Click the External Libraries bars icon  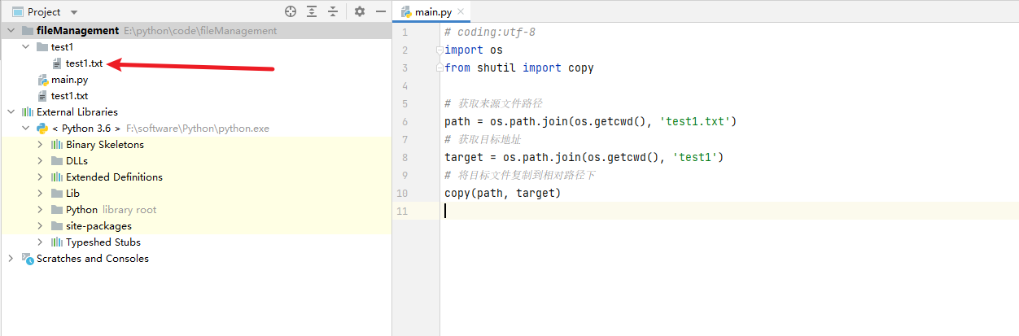point(28,111)
